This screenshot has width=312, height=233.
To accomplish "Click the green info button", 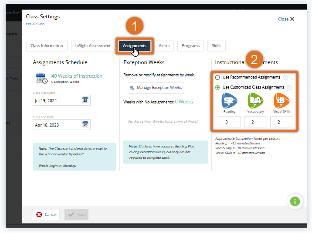I will [295, 201].
